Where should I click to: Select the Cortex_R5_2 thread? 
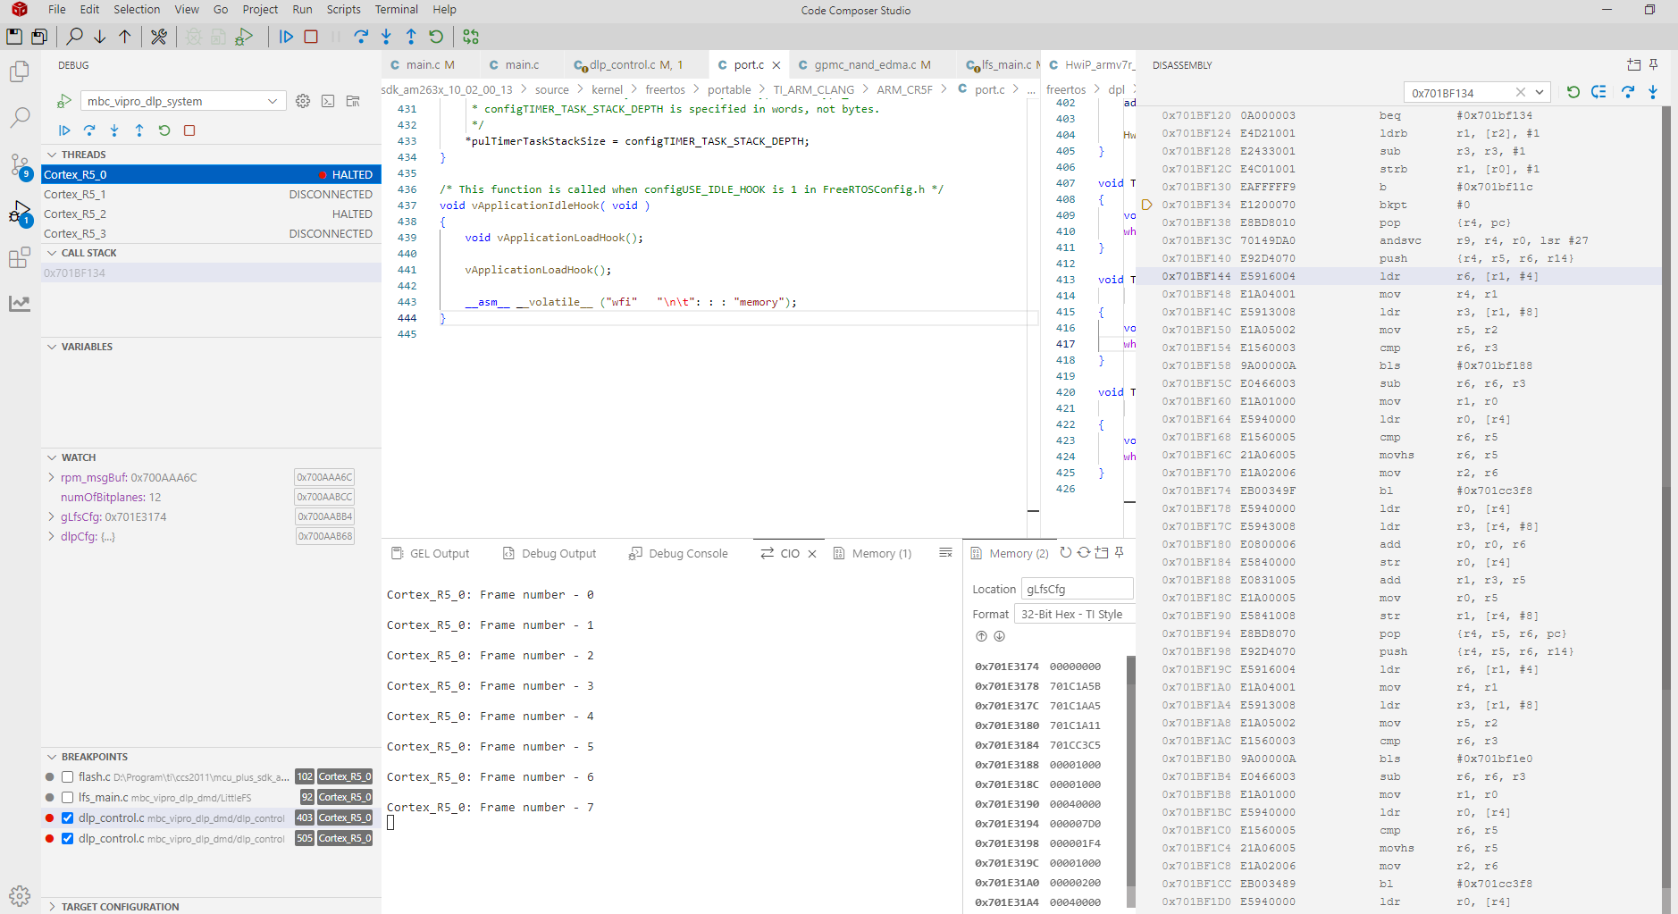[x=211, y=214]
